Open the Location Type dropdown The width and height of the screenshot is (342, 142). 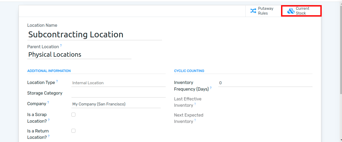118,83
